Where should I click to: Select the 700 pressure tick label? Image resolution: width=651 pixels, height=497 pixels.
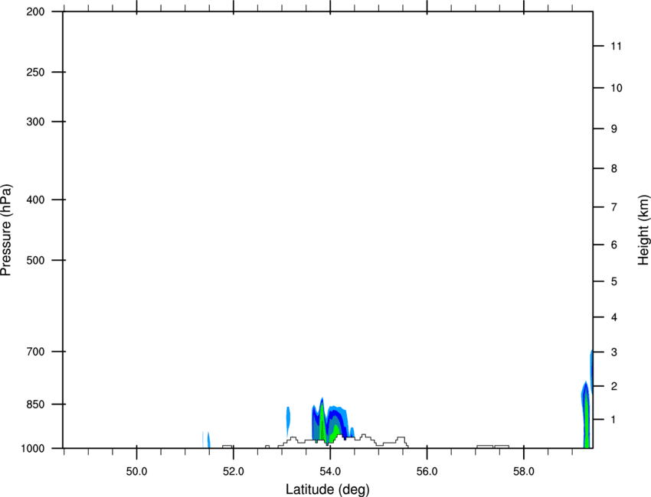35,352
